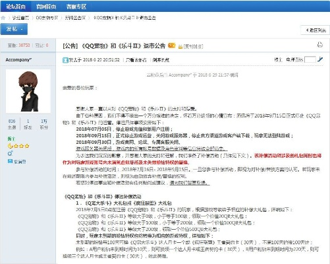Click the red compensation notice text
This screenshot has height=264, width=330.
pyautogui.click(x=192, y=159)
